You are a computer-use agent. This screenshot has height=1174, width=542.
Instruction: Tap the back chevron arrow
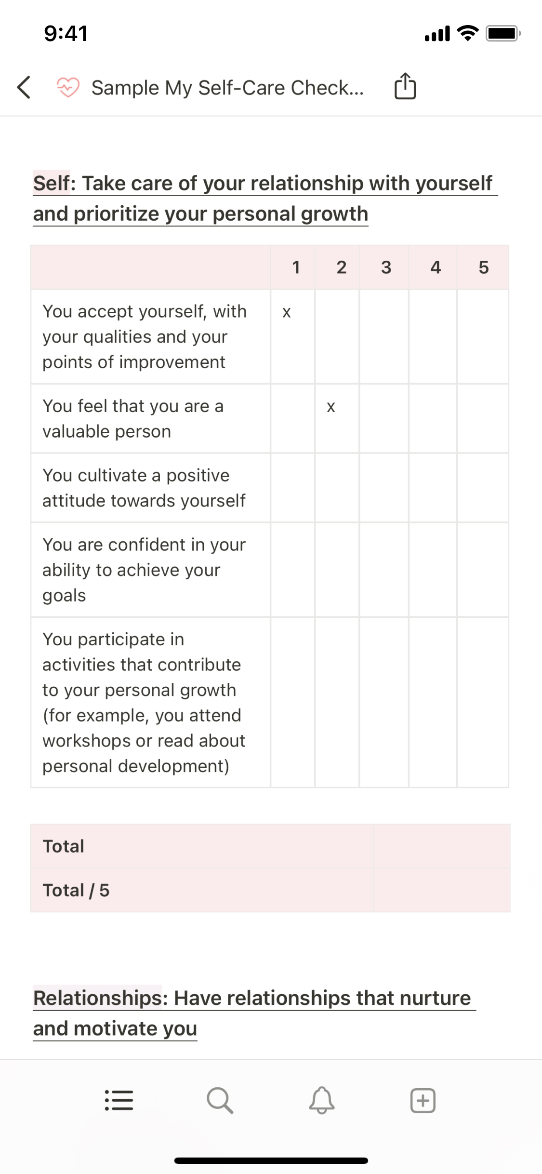tap(24, 87)
